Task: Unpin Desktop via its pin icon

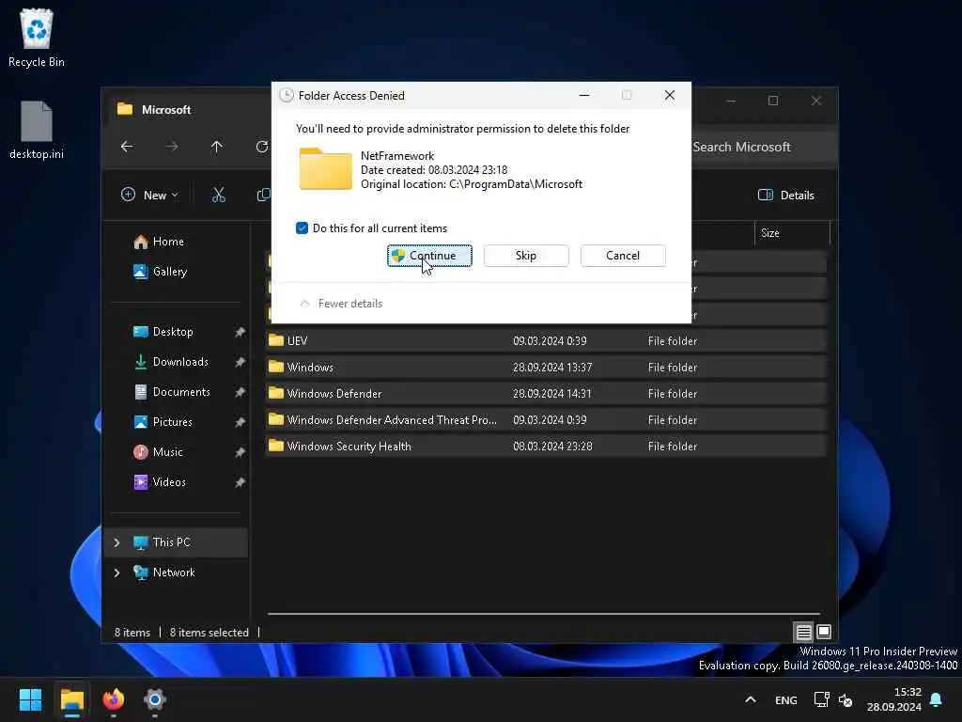Action: 240,332
